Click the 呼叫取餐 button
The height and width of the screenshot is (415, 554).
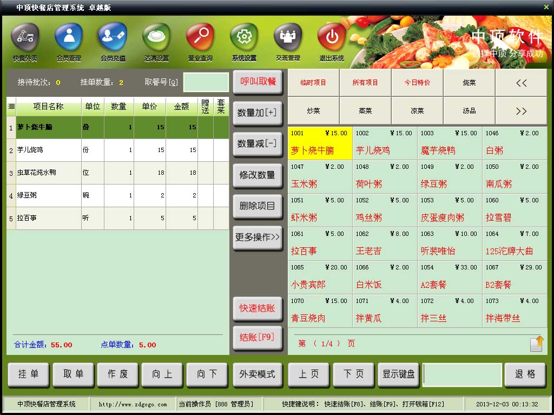(x=258, y=82)
